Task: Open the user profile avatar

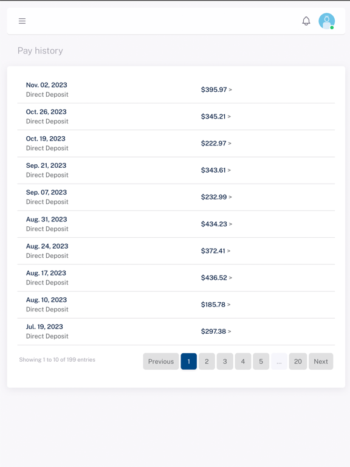Action: (326, 21)
